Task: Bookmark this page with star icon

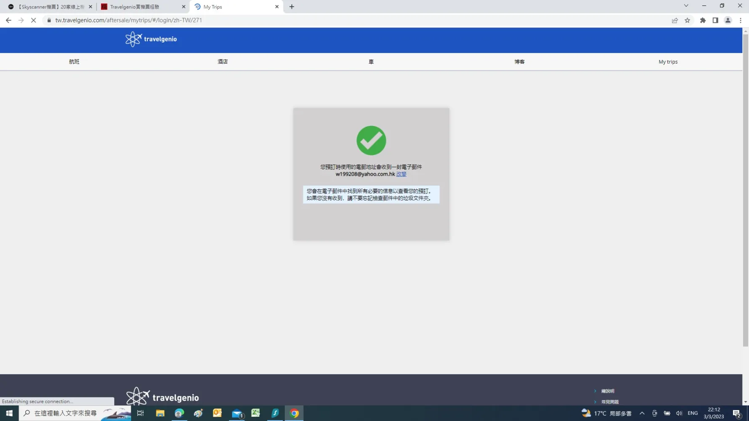Action: point(687,20)
